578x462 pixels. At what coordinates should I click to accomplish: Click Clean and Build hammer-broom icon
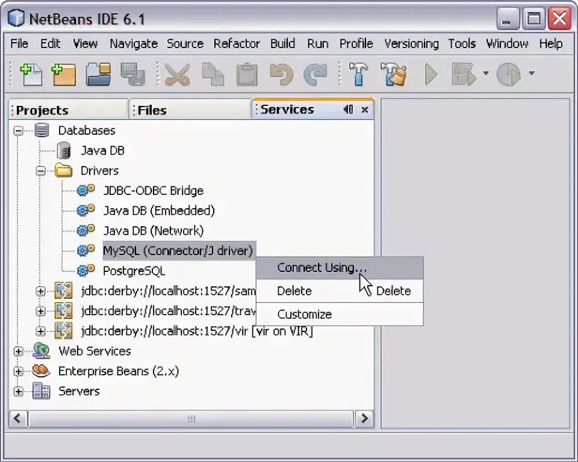(x=393, y=74)
